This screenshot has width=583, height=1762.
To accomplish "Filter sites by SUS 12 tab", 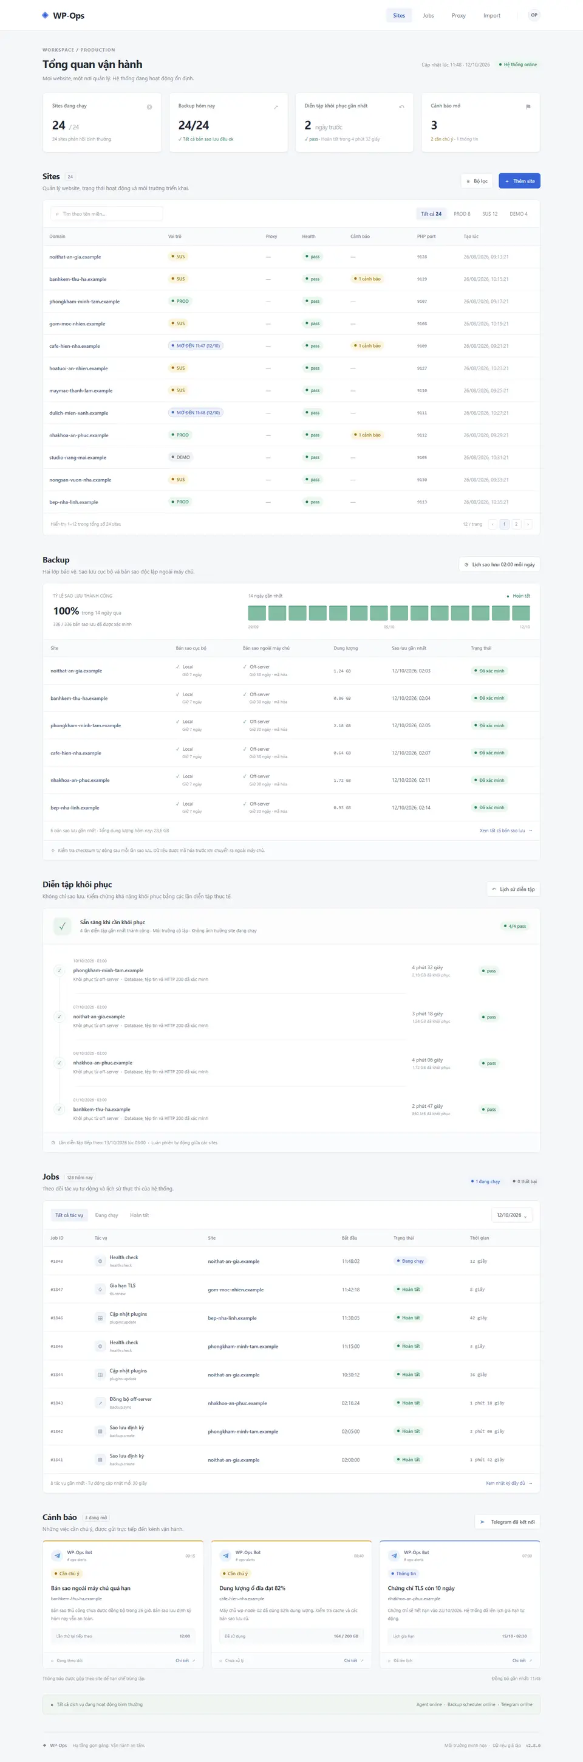I will (490, 214).
